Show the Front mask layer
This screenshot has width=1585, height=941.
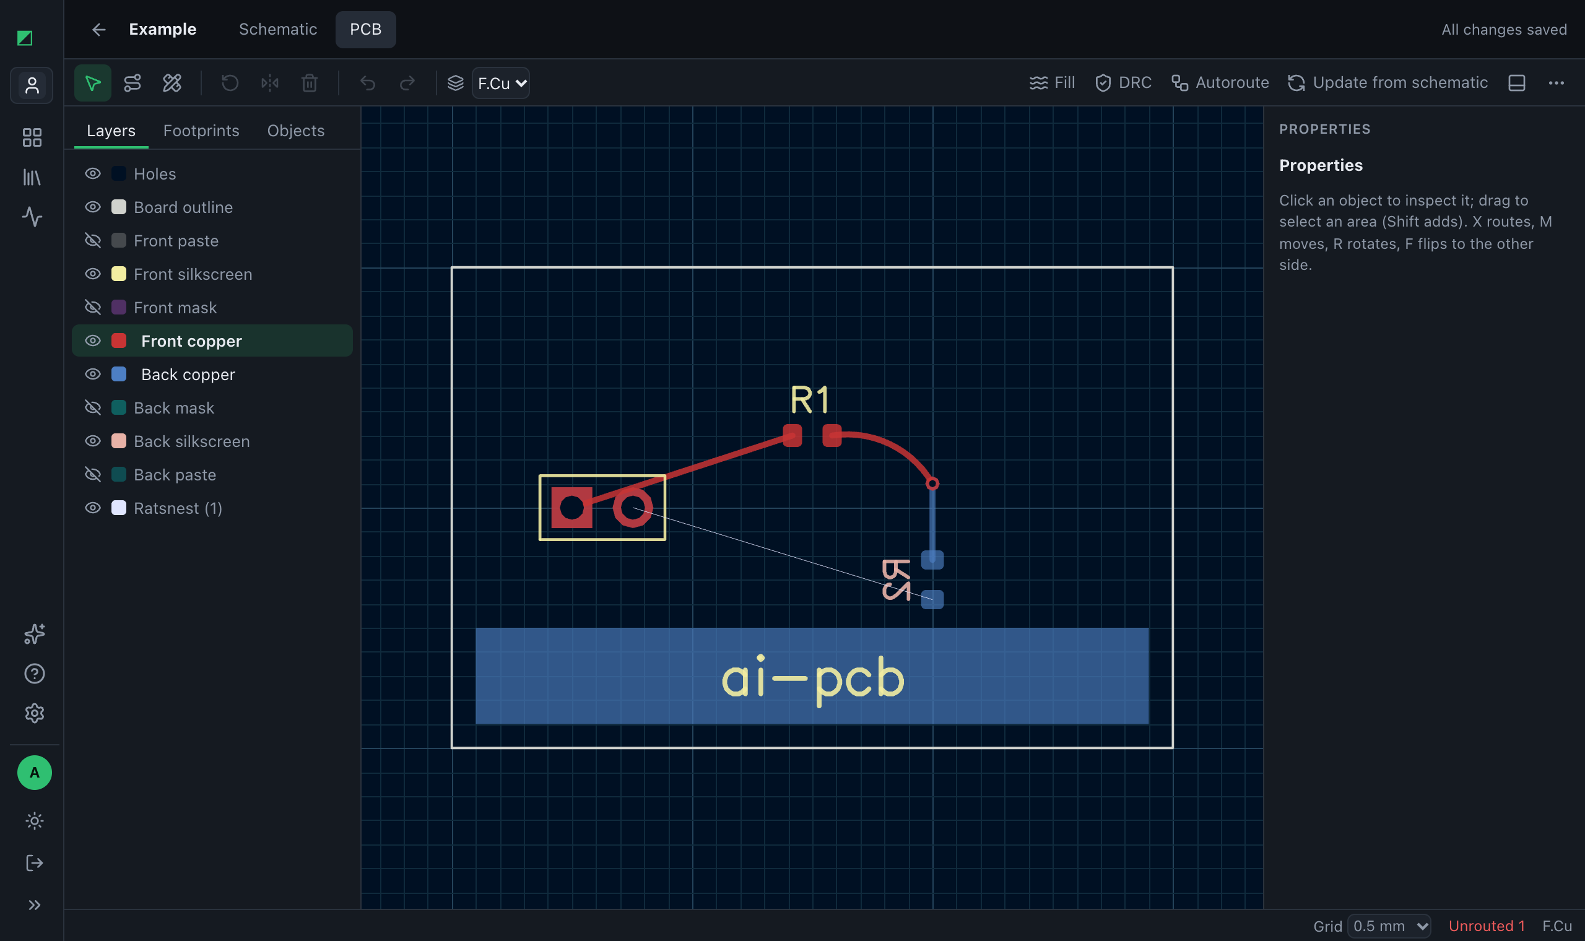(x=93, y=308)
